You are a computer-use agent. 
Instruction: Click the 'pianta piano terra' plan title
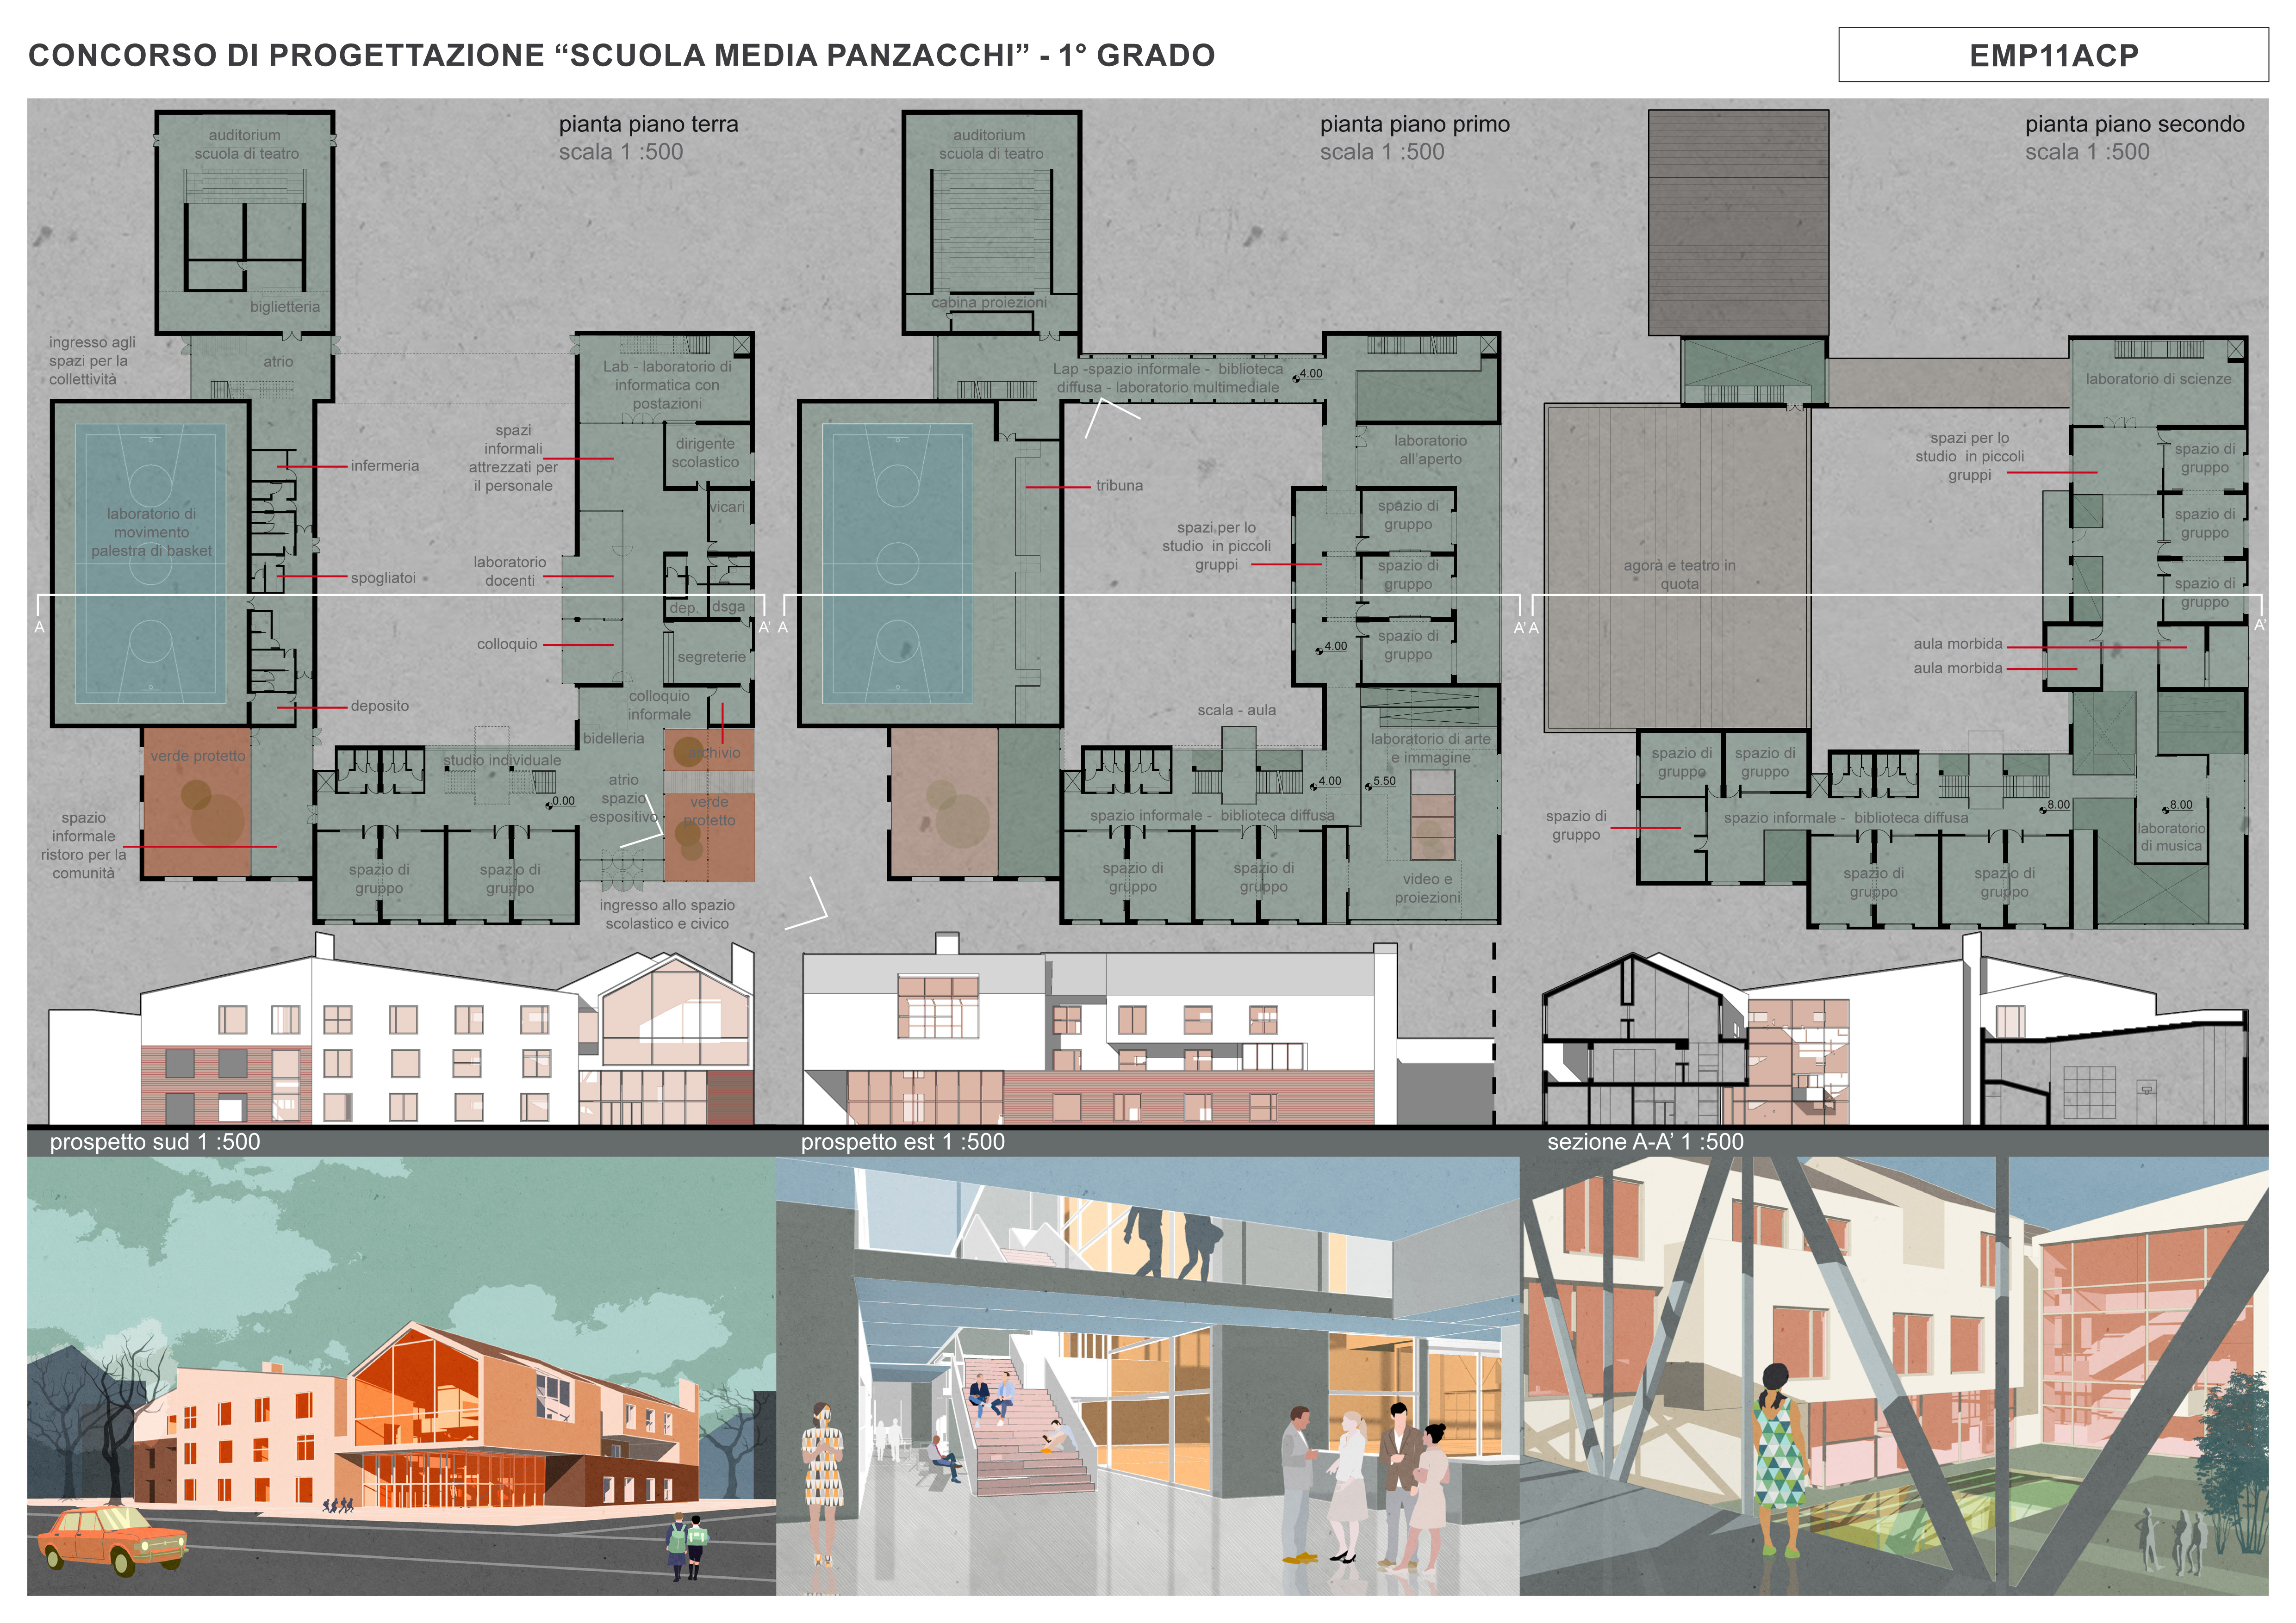(x=648, y=124)
